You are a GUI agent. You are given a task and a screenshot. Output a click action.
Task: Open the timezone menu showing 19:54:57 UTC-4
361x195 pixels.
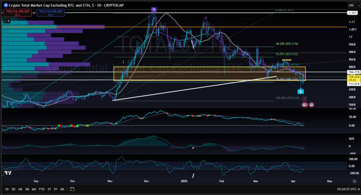click(x=348, y=189)
